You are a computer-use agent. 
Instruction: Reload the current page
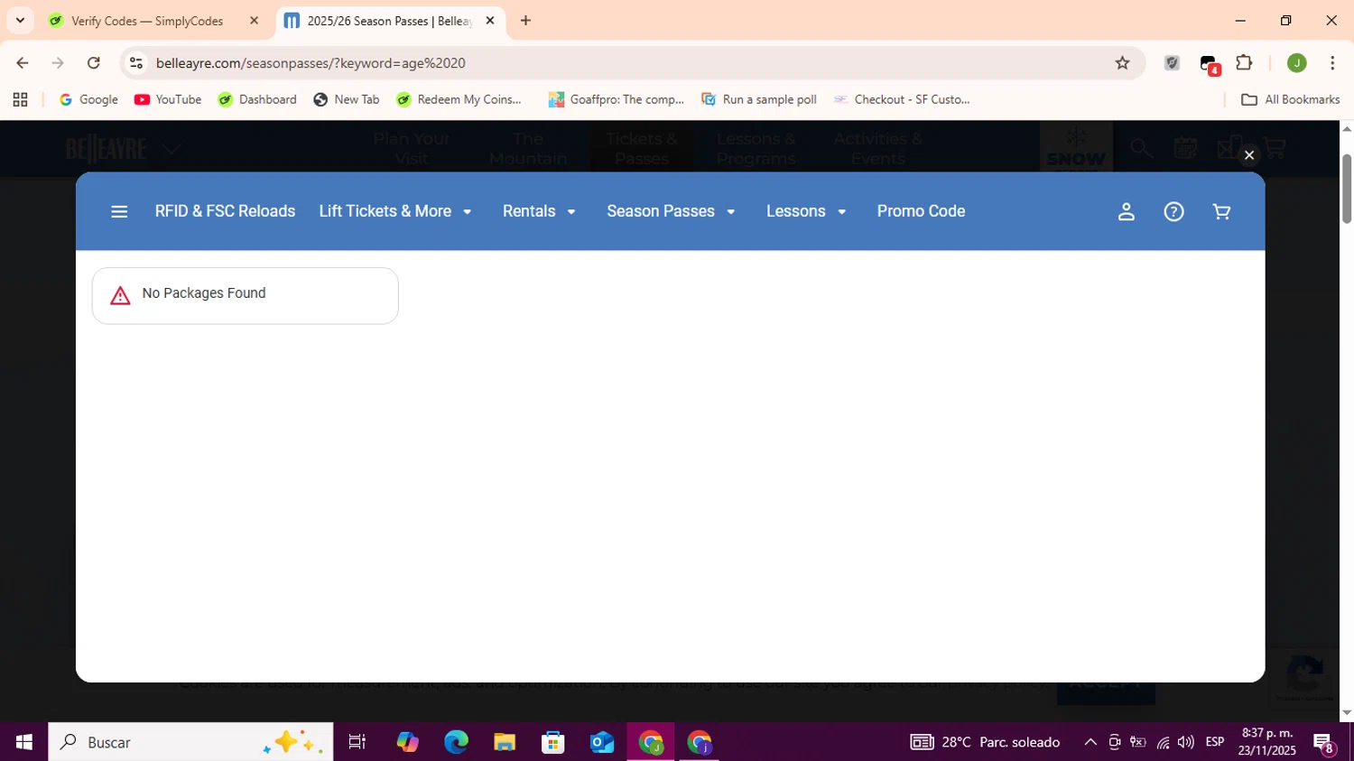[94, 63]
